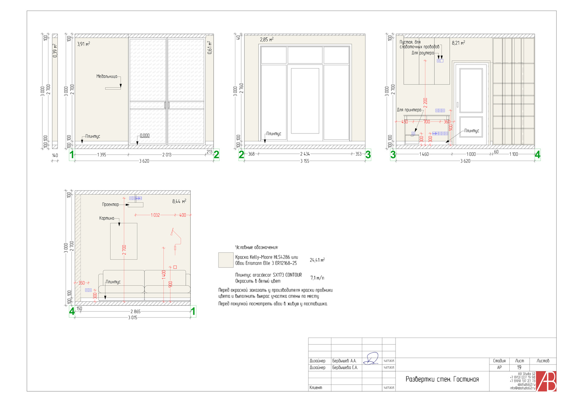Select the 0,000 floor level mark
The height and width of the screenshot is (398, 563).
(x=145, y=135)
